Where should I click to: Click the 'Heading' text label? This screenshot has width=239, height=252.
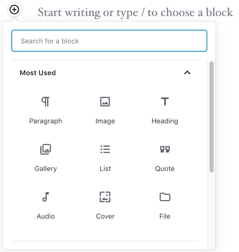coord(165,121)
